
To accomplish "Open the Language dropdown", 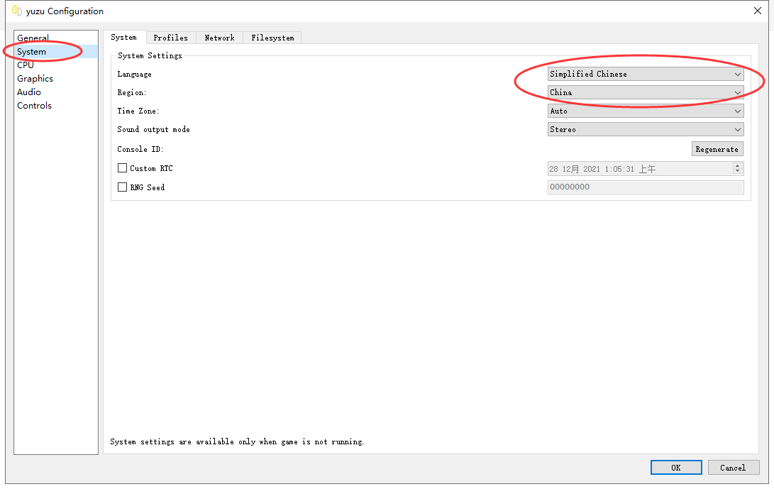I will point(646,74).
